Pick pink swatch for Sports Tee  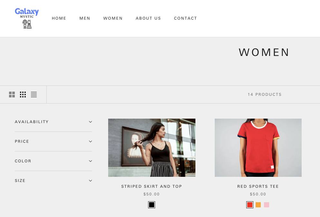point(267,205)
